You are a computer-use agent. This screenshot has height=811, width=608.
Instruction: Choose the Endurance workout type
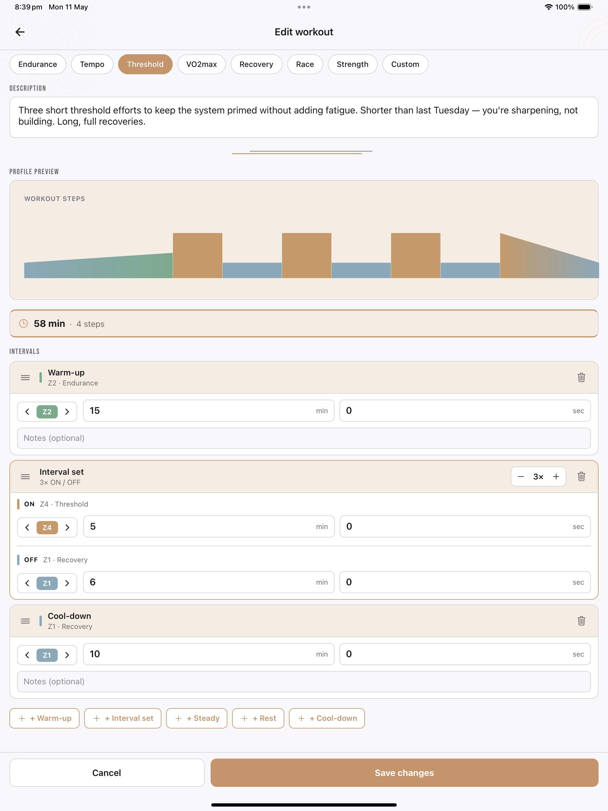pos(38,64)
